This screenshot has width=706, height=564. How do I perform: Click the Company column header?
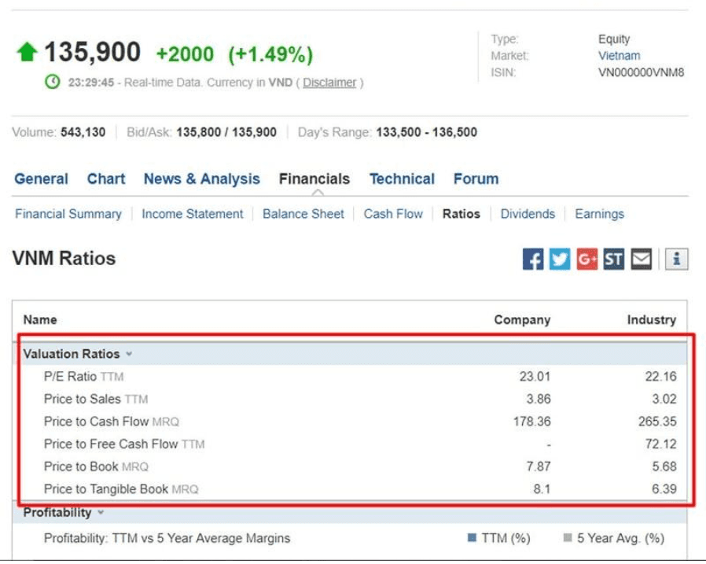point(522,319)
